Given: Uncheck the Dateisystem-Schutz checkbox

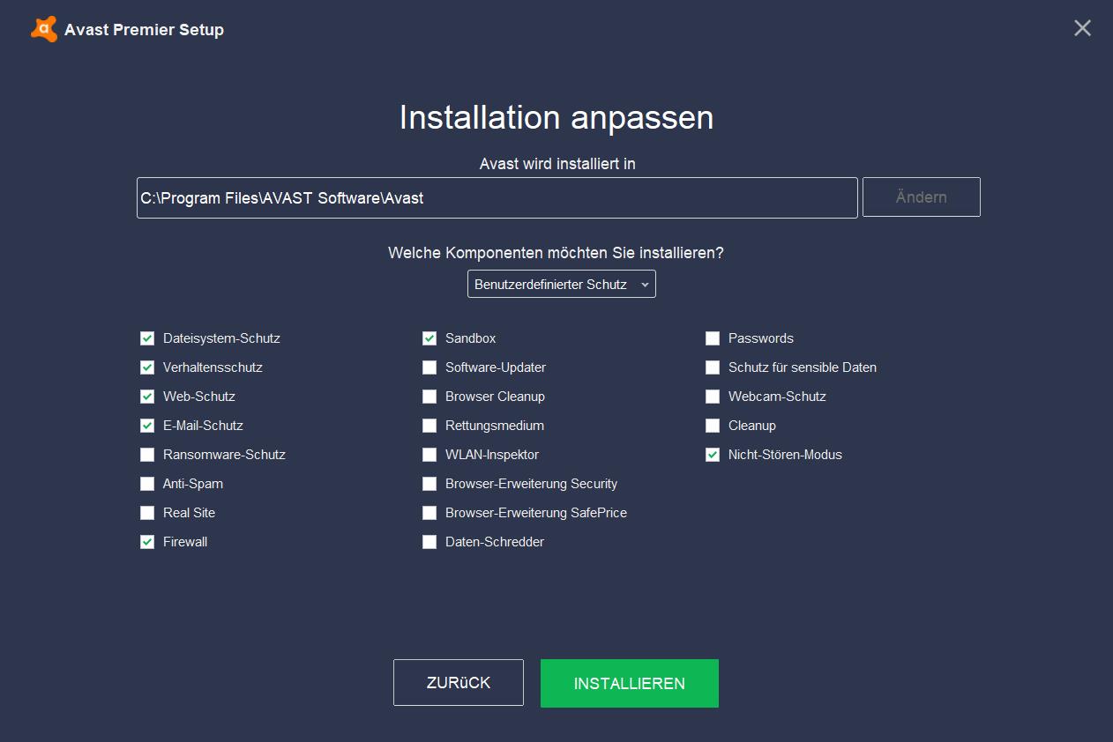Looking at the screenshot, I should [147, 338].
